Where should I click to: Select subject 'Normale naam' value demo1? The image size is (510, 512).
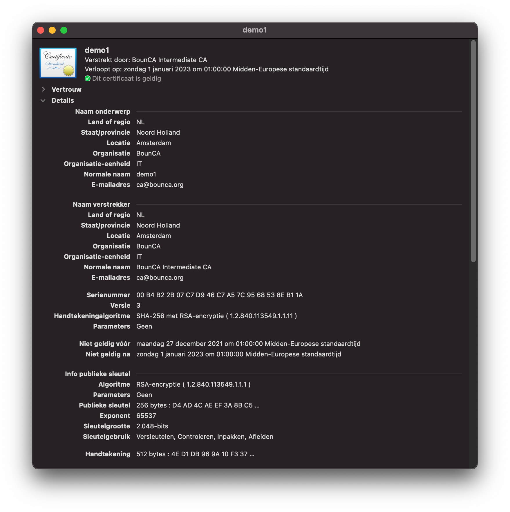[x=146, y=174]
